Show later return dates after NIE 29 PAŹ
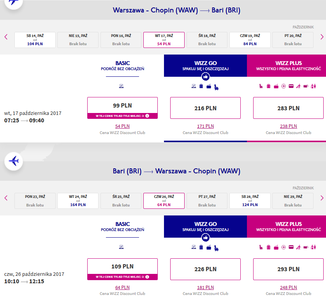Viewport: 326px width, 300px height. click(322, 198)
